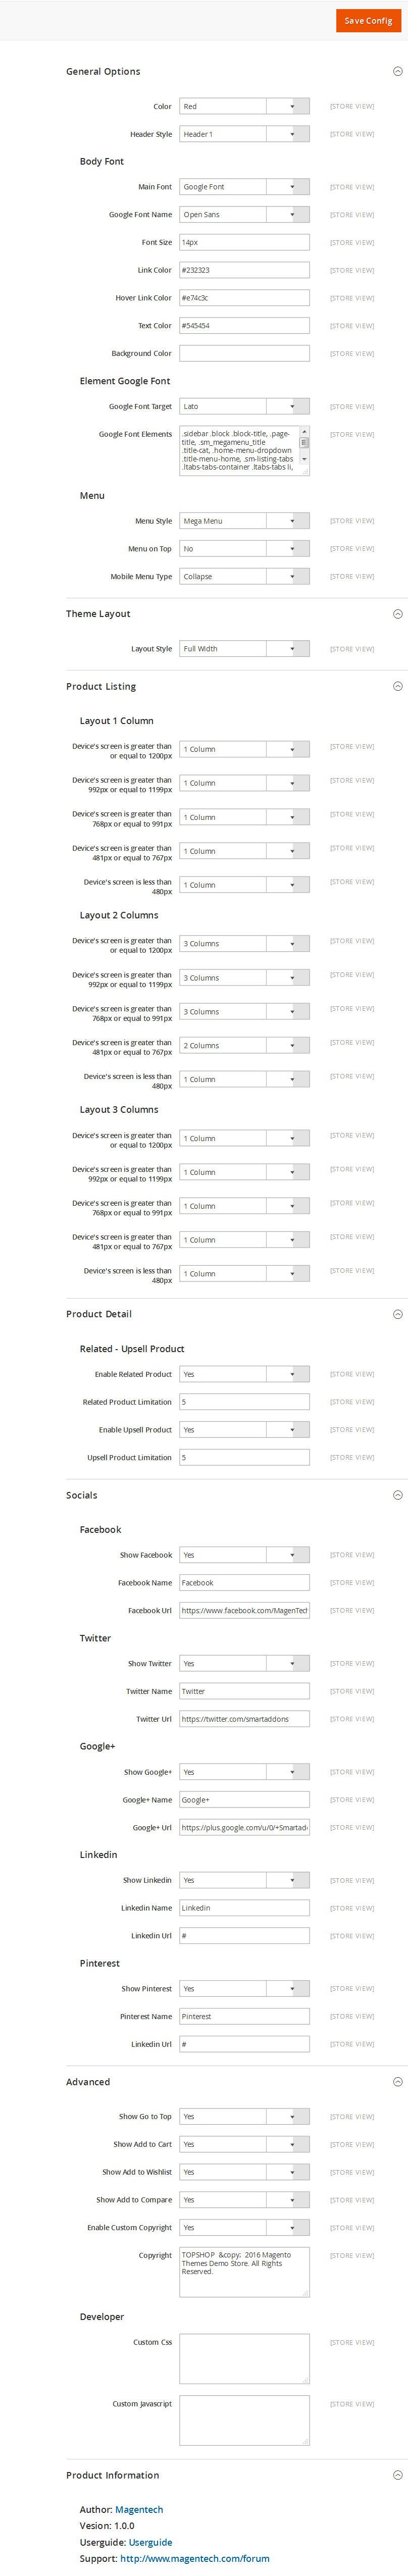Viewport: 408px width, 2576px height.
Task: Collapse the Socials section icon
Action: click(398, 1495)
